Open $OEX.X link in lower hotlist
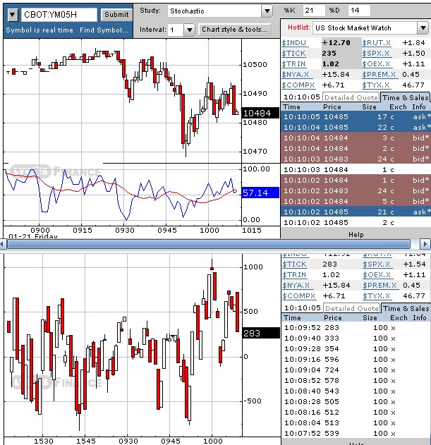This screenshot has width=431, height=445. pos(377,275)
